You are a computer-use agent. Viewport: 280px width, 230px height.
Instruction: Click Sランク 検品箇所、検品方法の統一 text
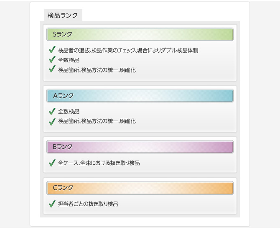97,70
